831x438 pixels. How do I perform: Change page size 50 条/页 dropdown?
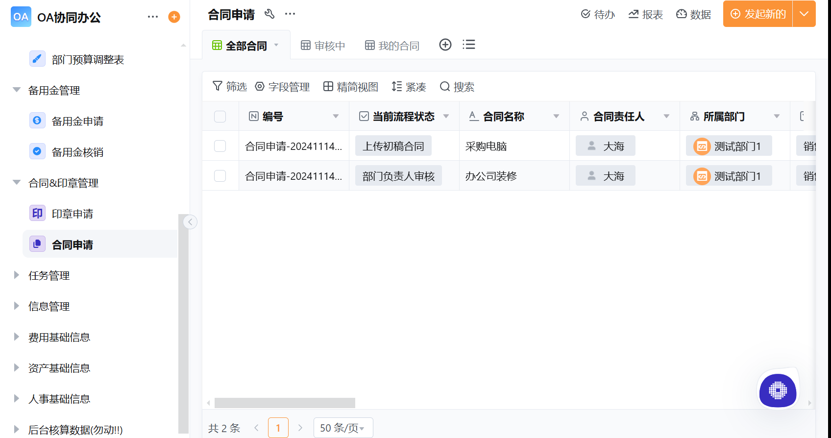tap(343, 428)
